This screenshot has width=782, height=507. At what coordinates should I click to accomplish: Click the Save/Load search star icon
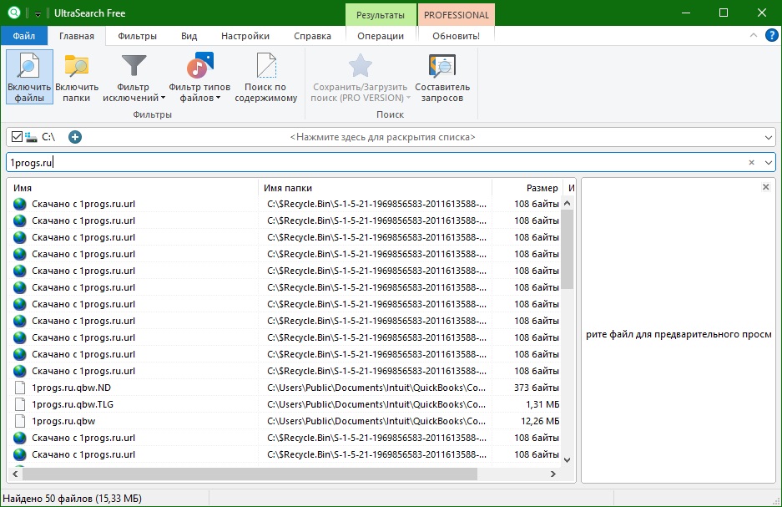click(x=360, y=67)
